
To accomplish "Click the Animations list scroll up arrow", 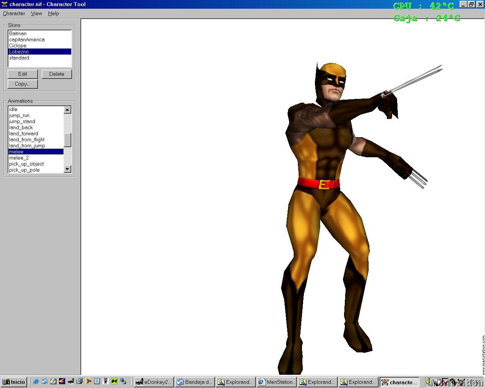I will coord(67,110).
